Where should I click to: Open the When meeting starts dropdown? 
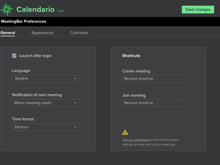(46, 103)
